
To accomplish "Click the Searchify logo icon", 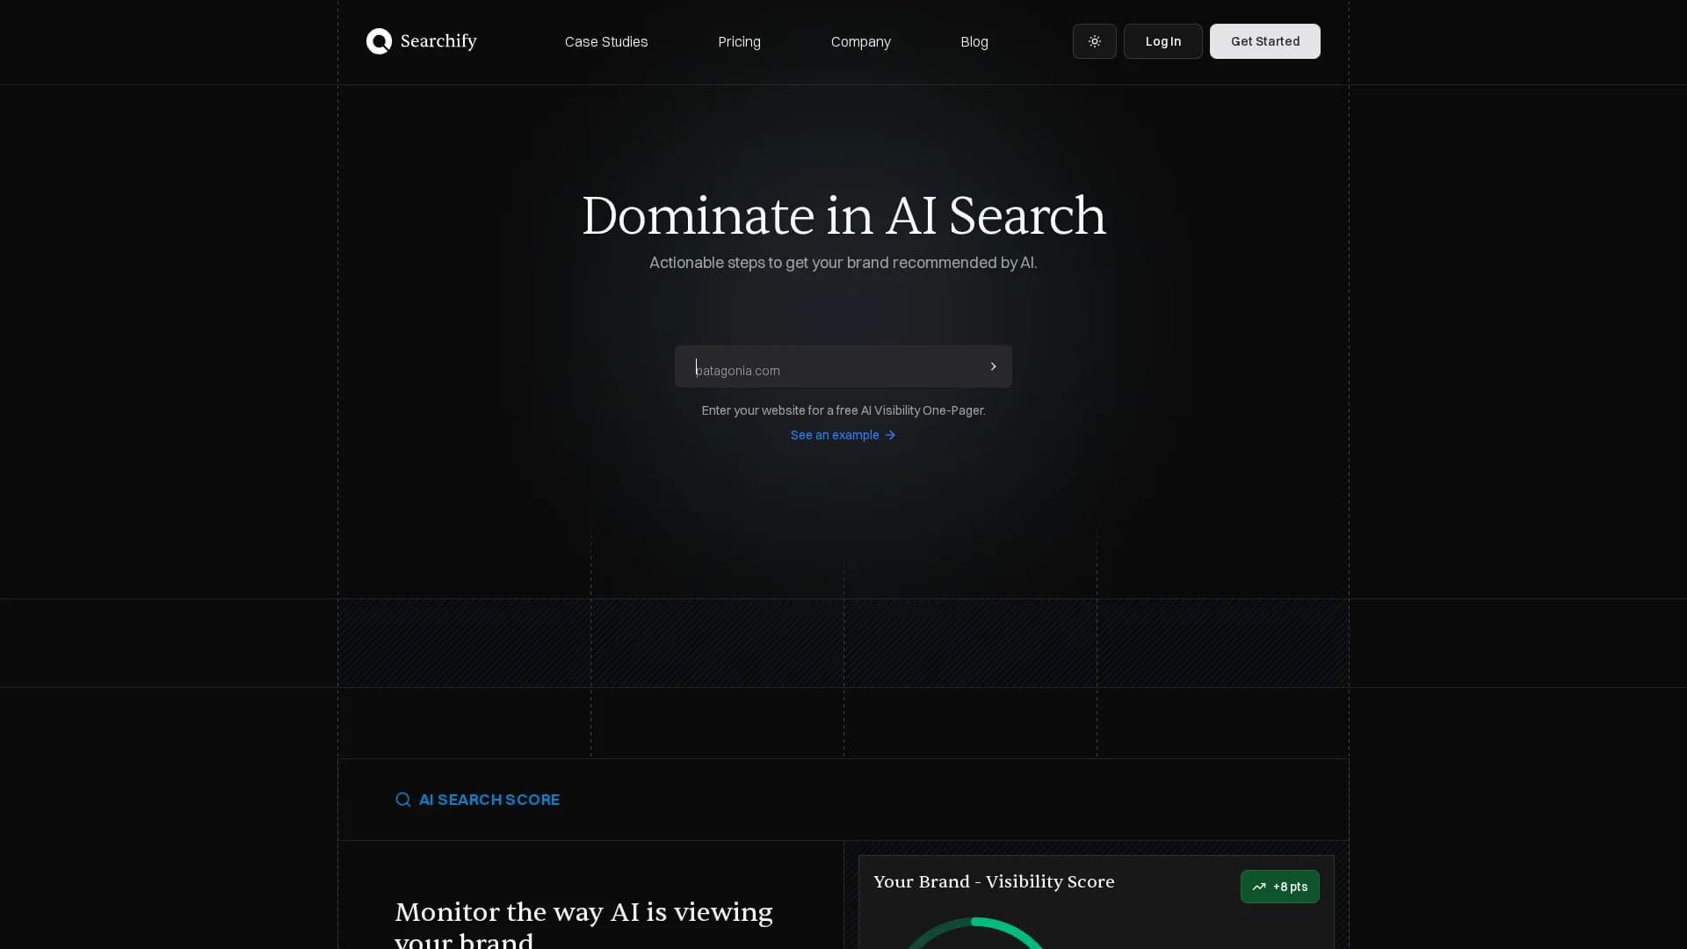I will point(379,41).
